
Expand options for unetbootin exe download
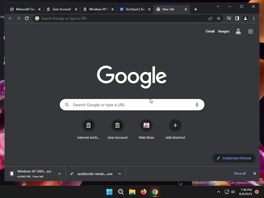pyautogui.click(x=120, y=174)
